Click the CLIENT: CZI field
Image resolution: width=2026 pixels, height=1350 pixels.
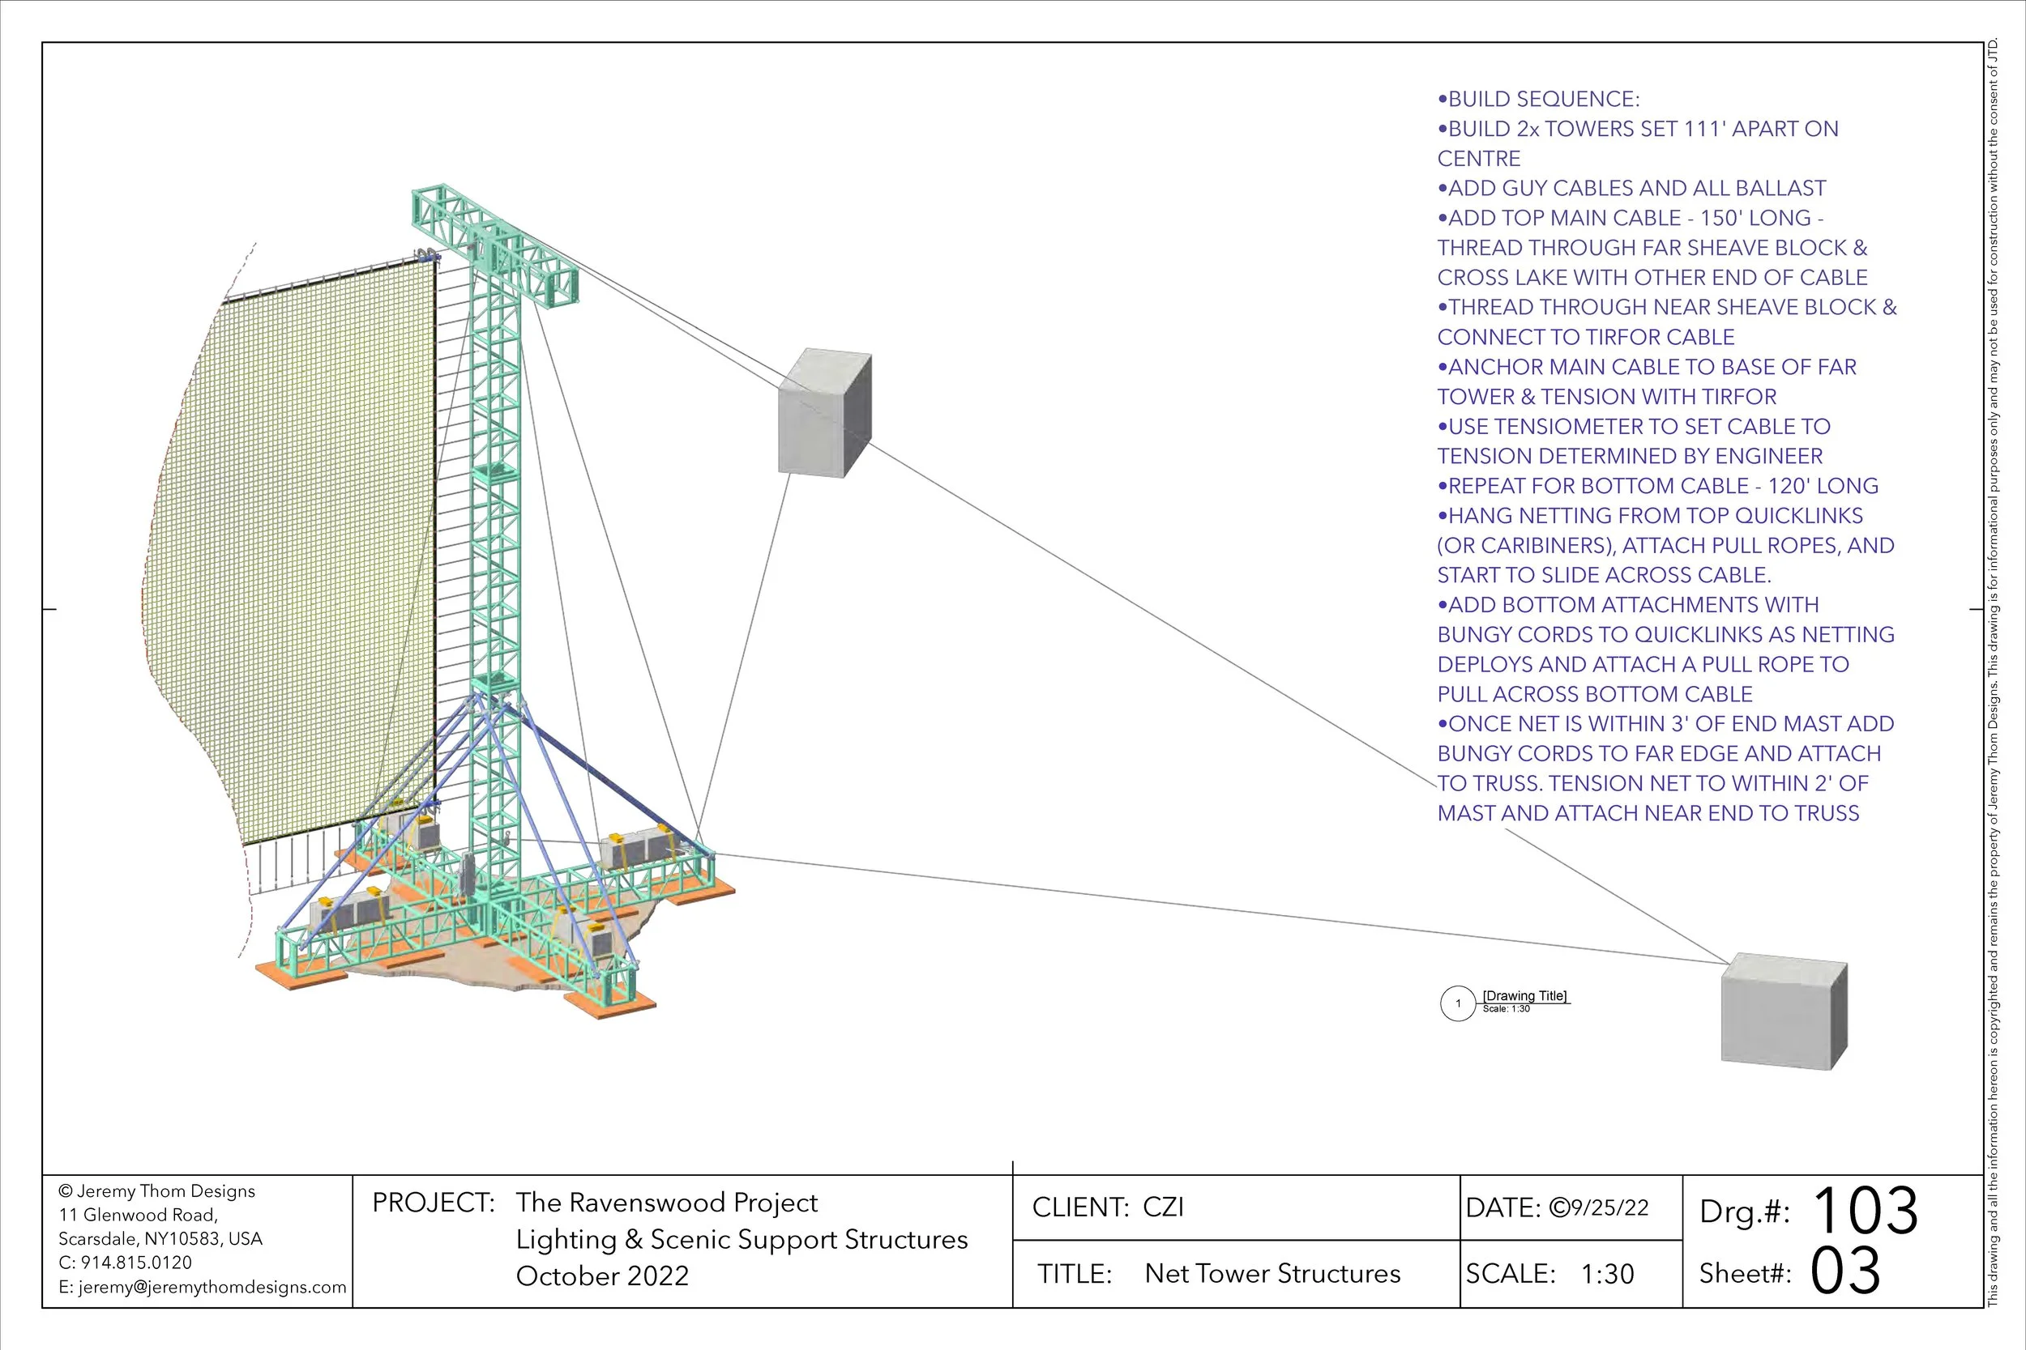coord(1108,1207)
